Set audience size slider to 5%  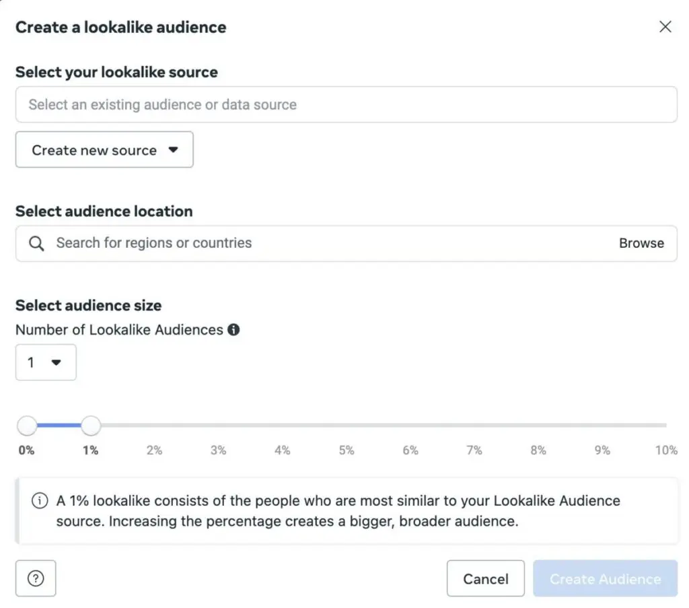click(347, 426)
